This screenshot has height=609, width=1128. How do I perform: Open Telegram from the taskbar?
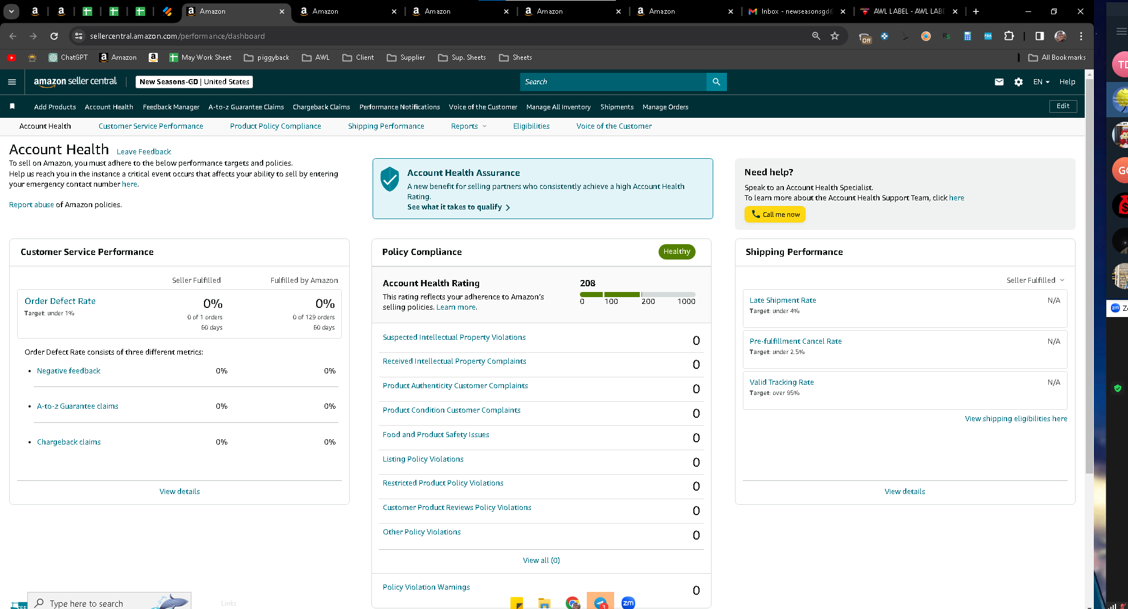(x=600, y=602)
